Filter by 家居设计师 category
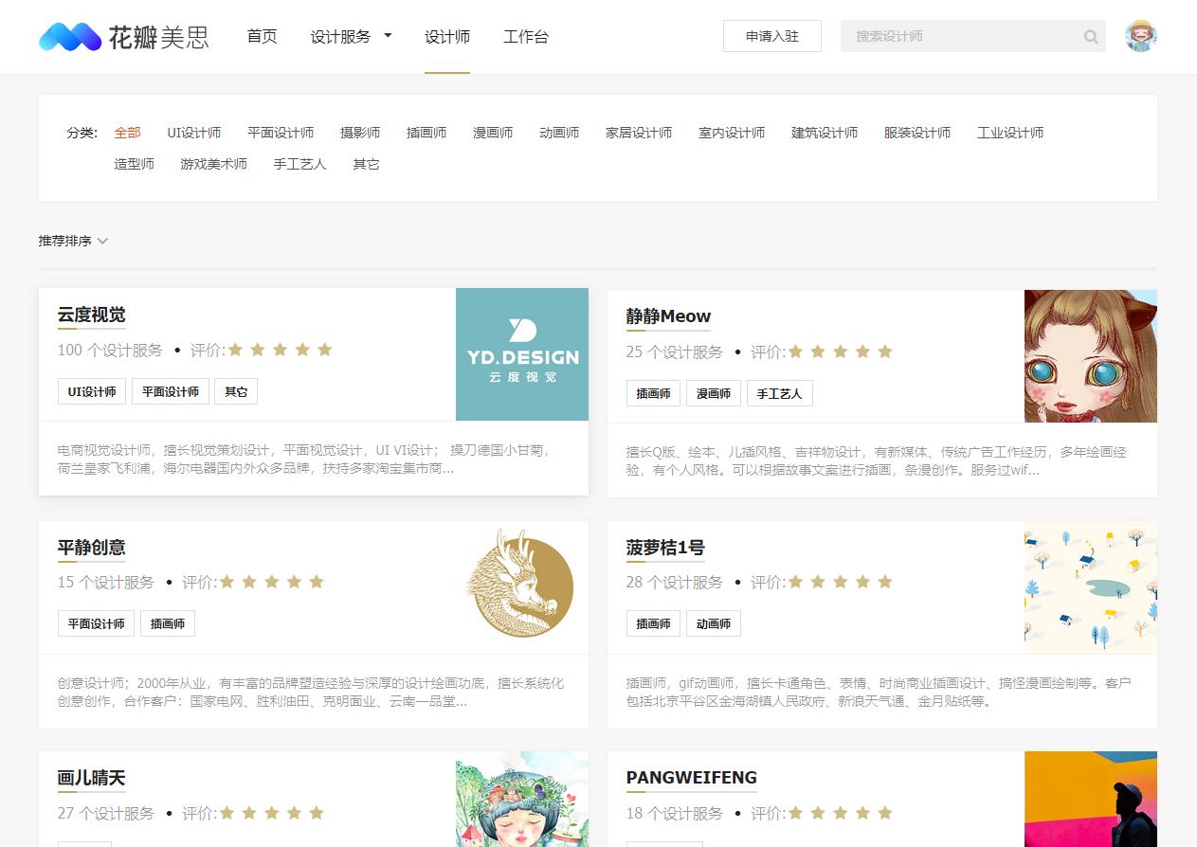Screen dimensions: 1197x847 [x=639, y=133]
